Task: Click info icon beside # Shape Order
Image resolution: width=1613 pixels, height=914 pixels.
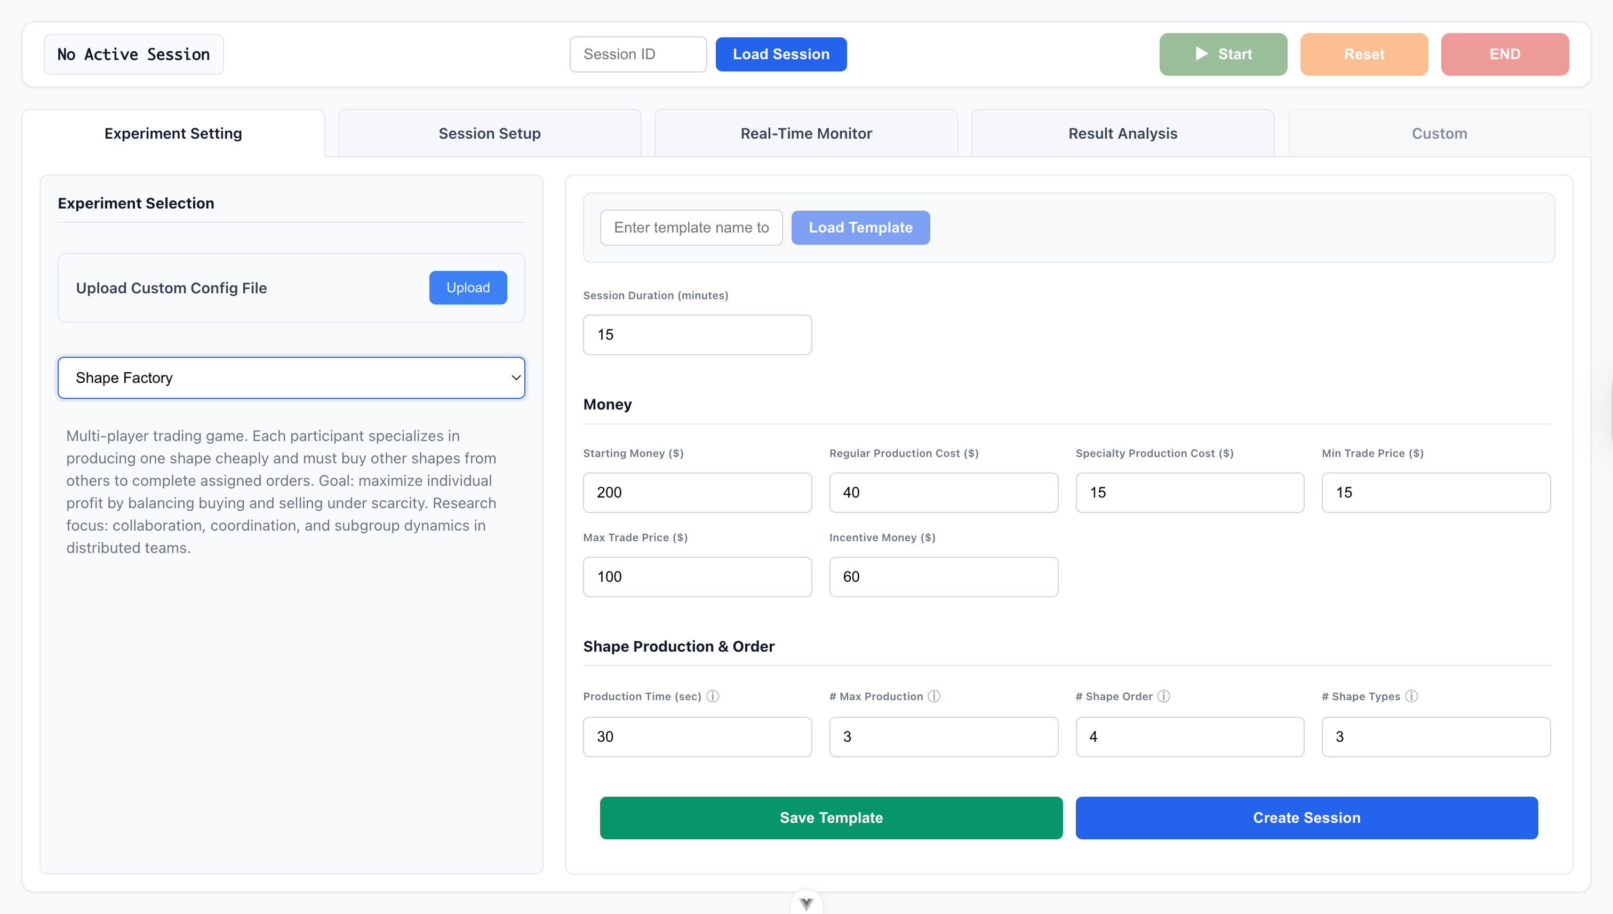Action: click(x=1163, y=696)
